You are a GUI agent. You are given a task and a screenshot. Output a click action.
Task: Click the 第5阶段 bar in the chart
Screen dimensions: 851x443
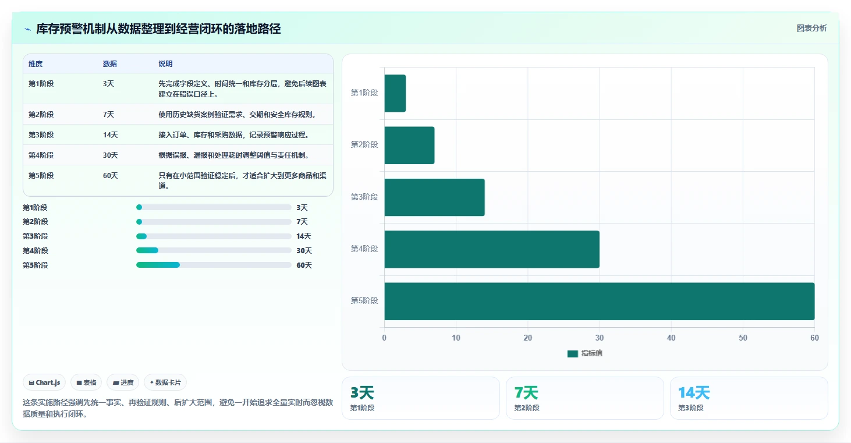pos(600,301)
